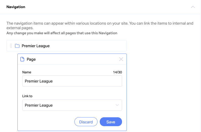Click the Link to label
Viewport: 201px width, 132px height.
tap(27, 96)
